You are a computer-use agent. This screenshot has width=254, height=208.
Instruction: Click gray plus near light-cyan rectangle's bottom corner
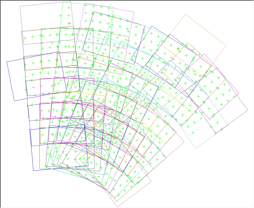click(x=193, y=133)
